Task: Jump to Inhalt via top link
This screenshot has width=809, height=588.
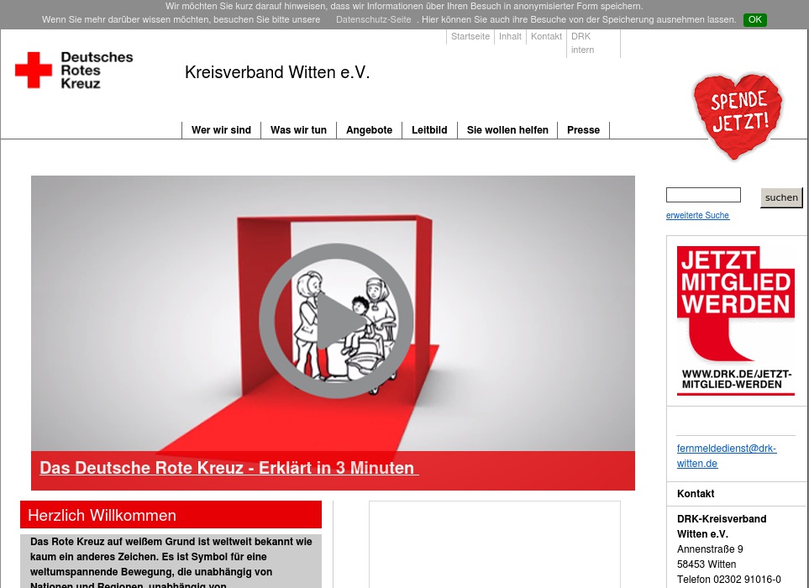Action: [510, 36]
